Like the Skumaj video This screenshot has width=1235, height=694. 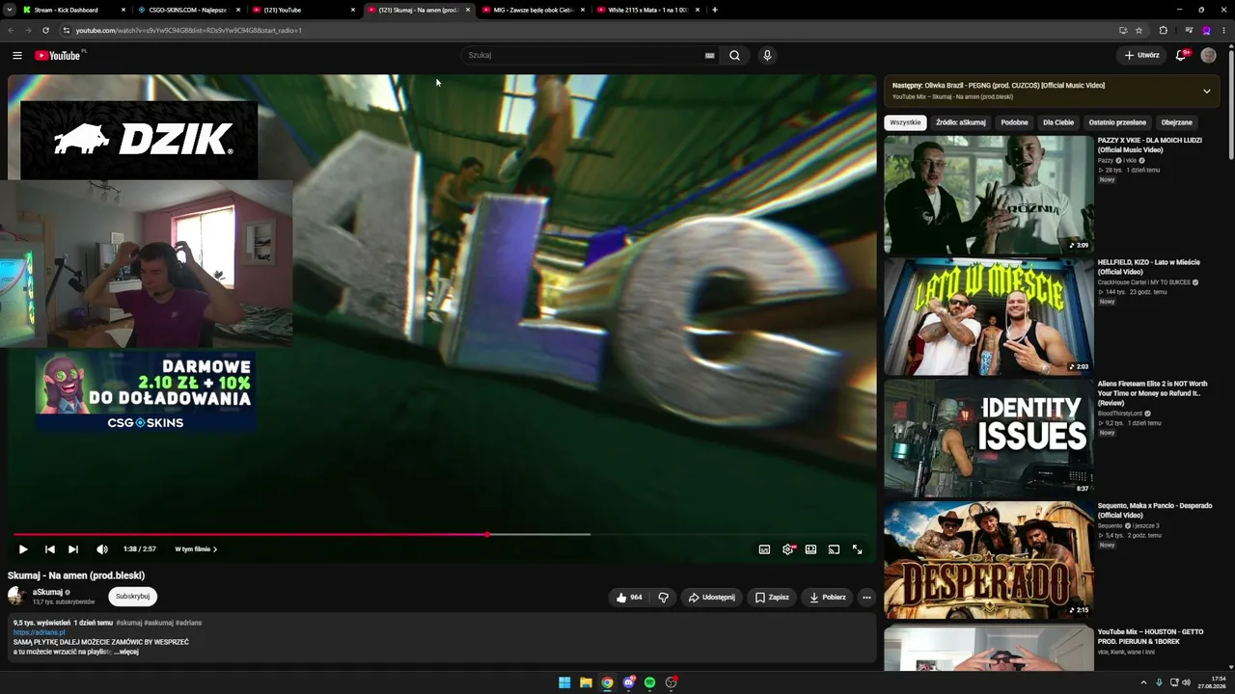tap(629, 598)
